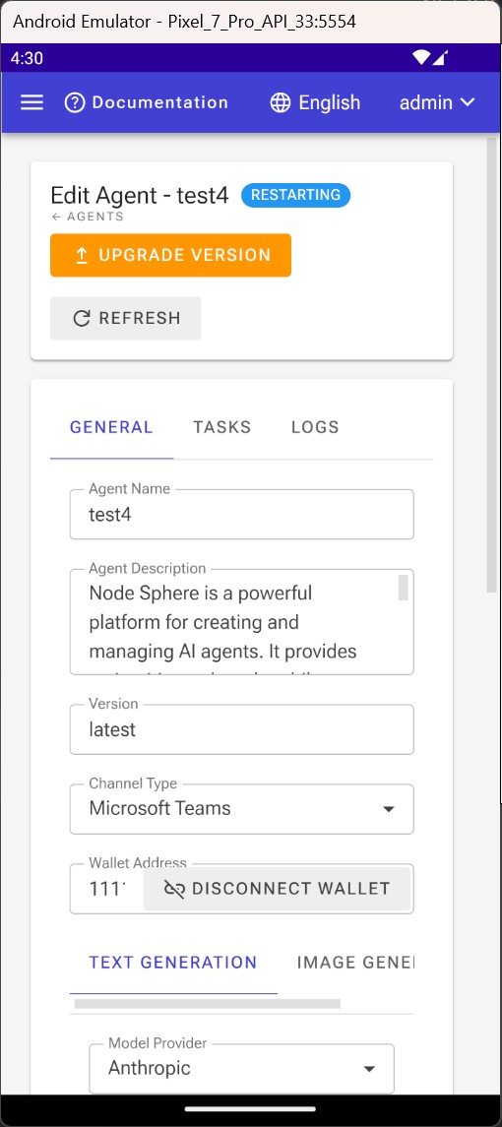The width and height of the screenshot is (502, 1127).
Task: Click the Documentation help question-mark icon
Action: point(75,102)
